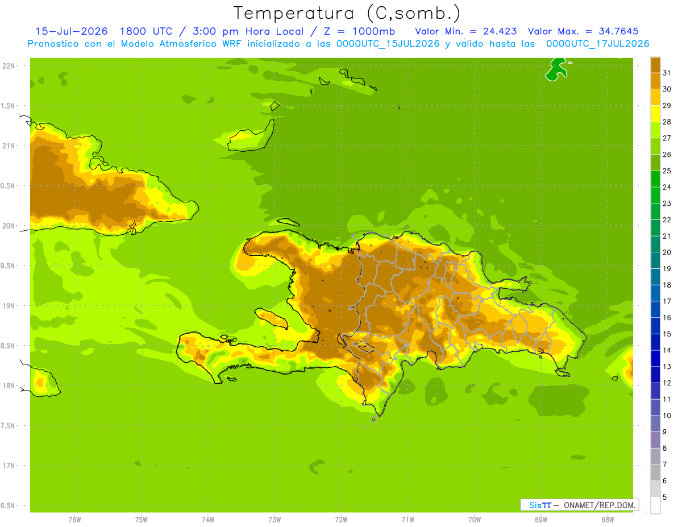Click the '9.5N' latitude axis label

coord(9,265)
